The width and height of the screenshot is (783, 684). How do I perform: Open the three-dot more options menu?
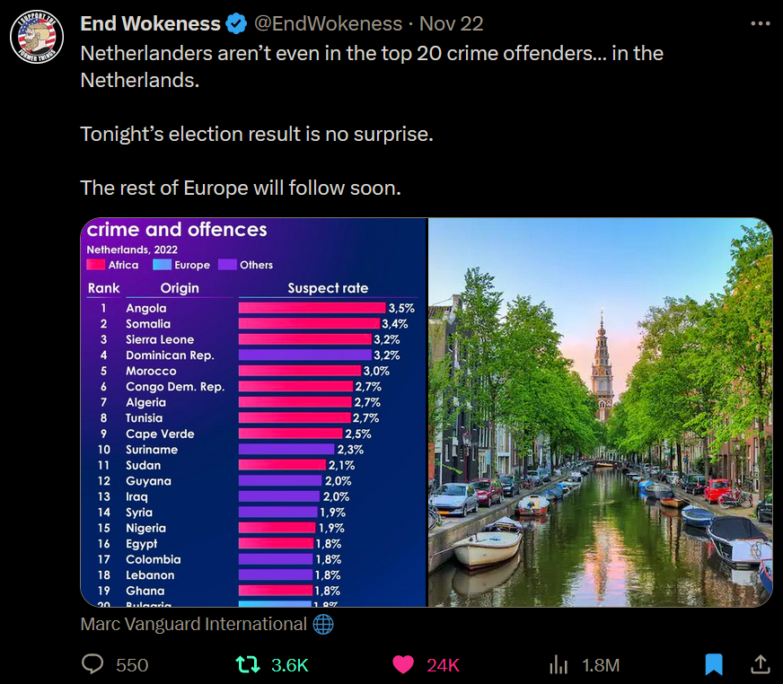(x=760, y=23)
